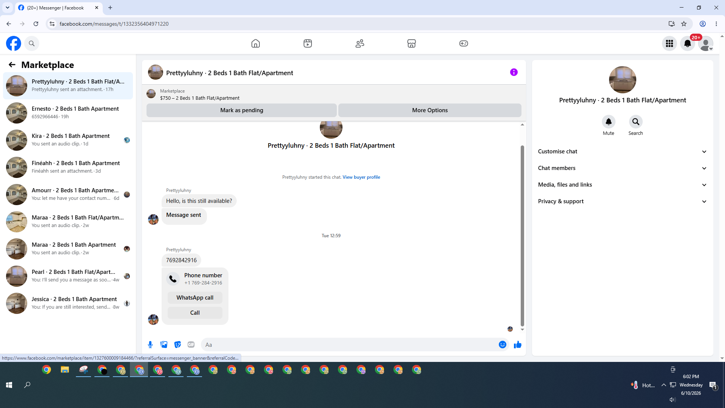Open Chrome's three-dot menu

(x=716, y=24)
